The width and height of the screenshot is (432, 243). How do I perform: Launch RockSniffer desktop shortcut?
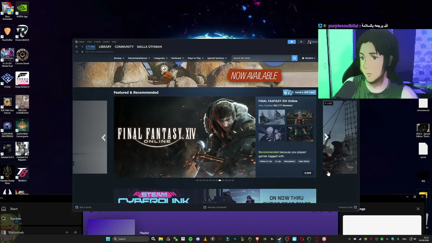(x=7, y=33)
